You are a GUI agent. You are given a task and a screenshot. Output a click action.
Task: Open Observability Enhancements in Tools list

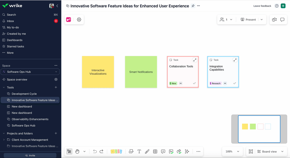tap(30, 119)
